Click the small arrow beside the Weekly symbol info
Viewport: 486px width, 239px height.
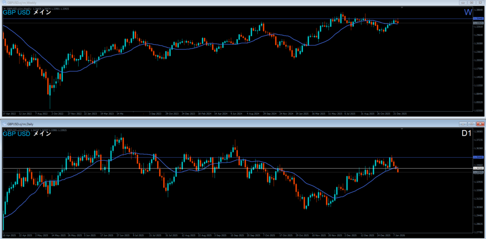pos(4,8)
